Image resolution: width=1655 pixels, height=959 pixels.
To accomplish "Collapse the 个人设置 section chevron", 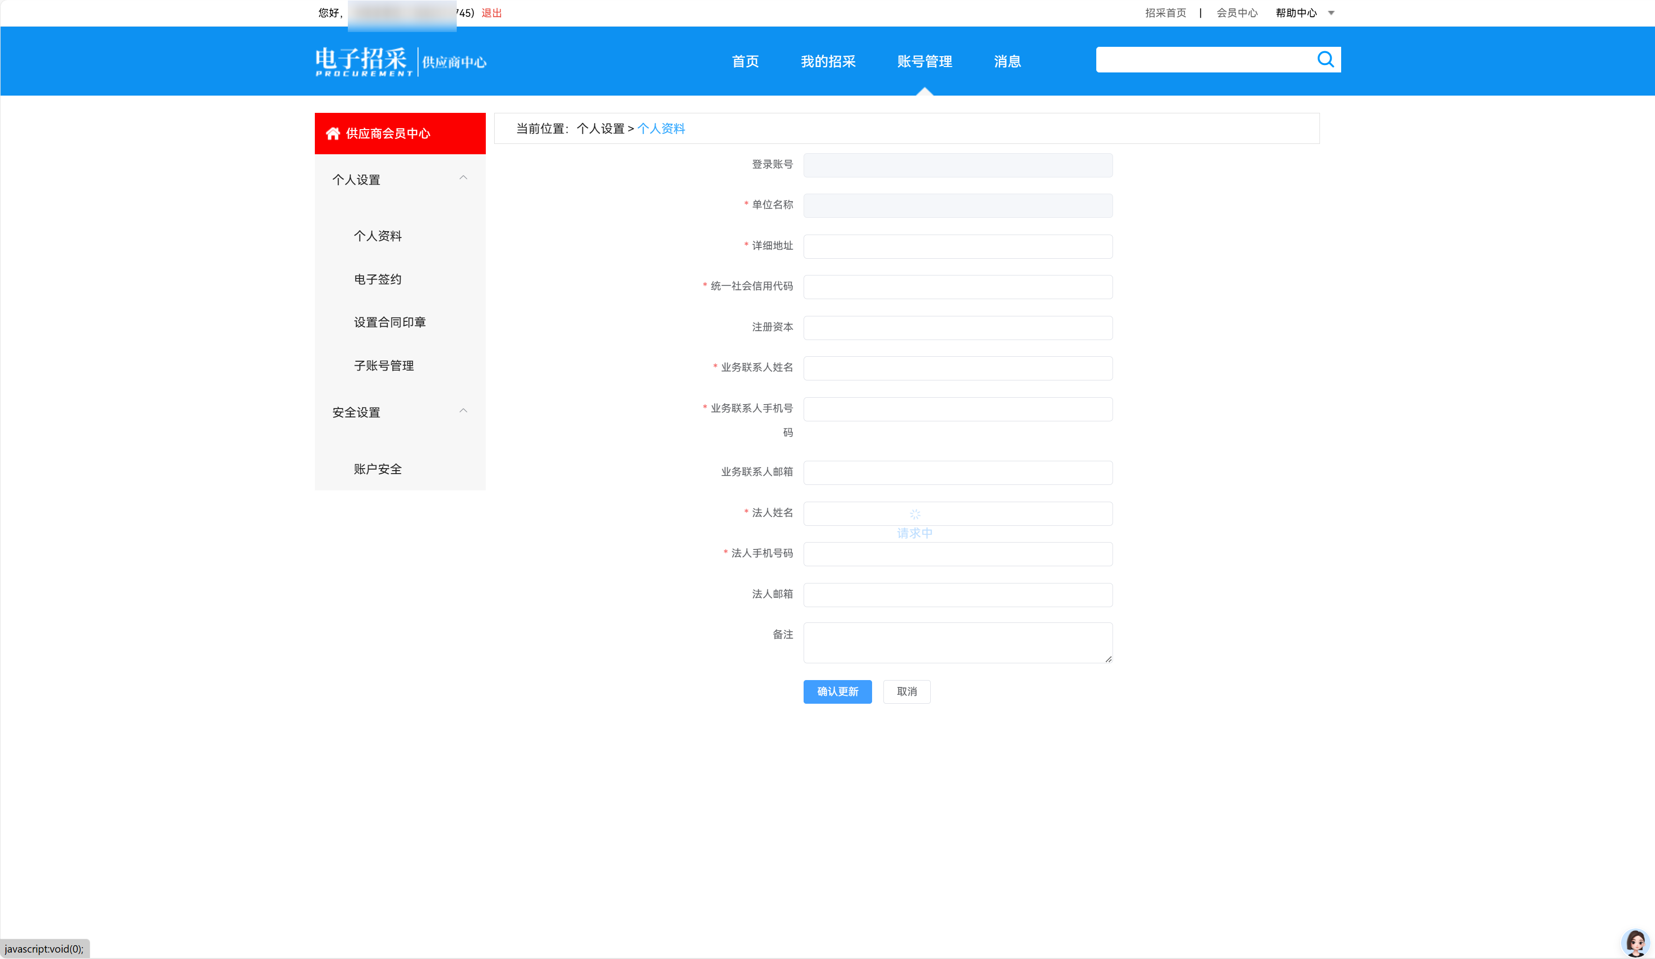I will click(463, 178).
